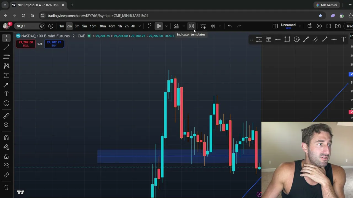
Task: Click the NASDAQ 100 E-mini Futures title
Action: pos(53,36)
